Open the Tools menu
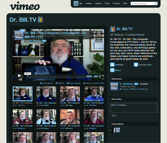Viewport: 167px width, 143px height. click(x=107, y=3)
